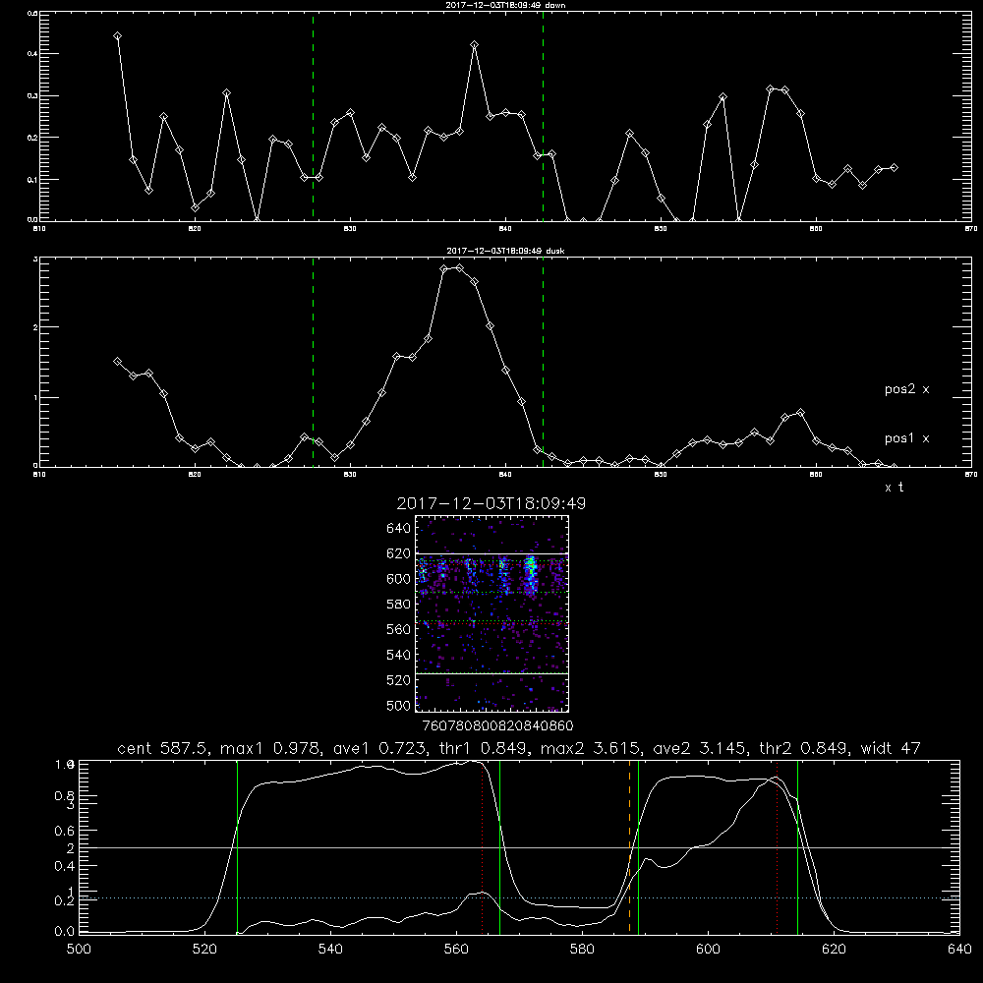Image resolution: width=983 pixels, height=983 pixels.
Task: Click the orange dashed centroid line in bottom plot
Action: coord(629,847)
